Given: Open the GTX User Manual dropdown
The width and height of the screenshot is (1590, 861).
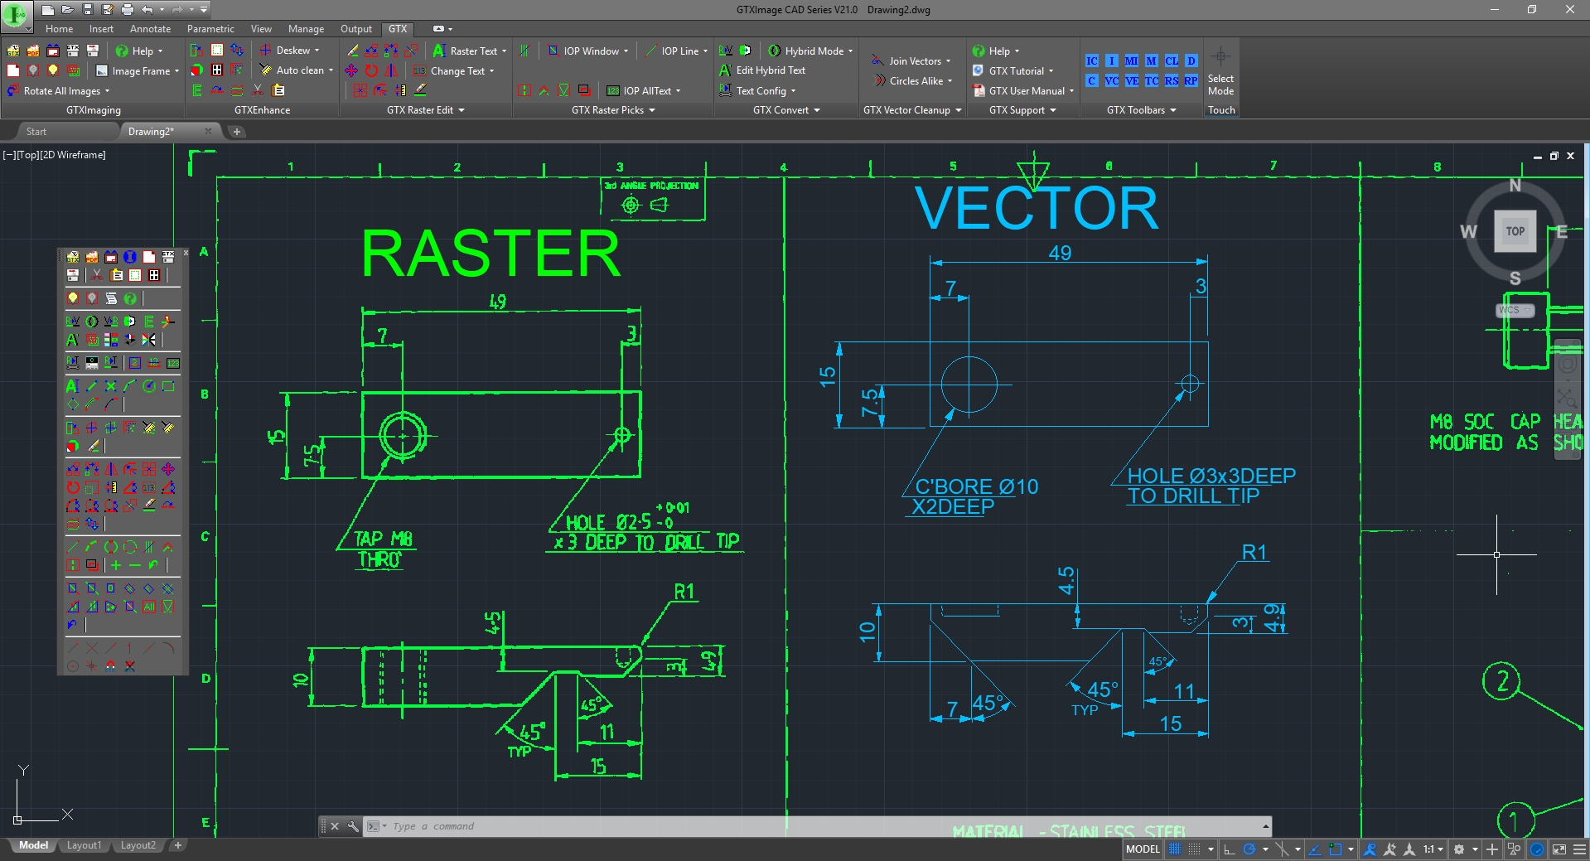Looking at the screenshot, I should pyautogui.click(x=1071, y=91).
